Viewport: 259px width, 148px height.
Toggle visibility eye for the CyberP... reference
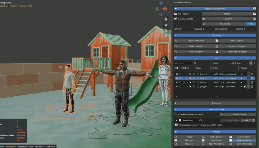pyautogui.click(x=177, y=74)
